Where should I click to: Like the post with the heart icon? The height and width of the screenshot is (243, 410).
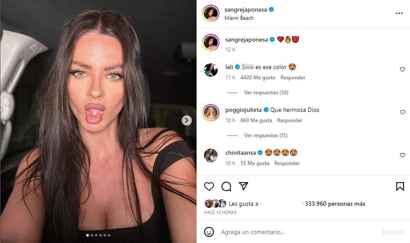pos(209,186)
